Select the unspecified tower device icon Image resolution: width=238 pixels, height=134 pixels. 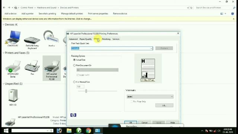click(x=13, y=97)
